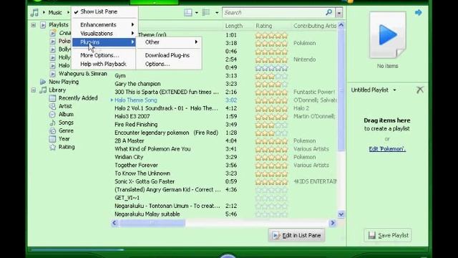
Task: Click vertical scrollbar down arrow
Action: click(x=341, y=214)
